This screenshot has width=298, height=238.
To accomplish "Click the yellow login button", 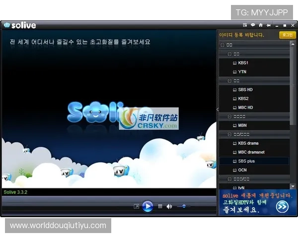I will pos(288,35).
